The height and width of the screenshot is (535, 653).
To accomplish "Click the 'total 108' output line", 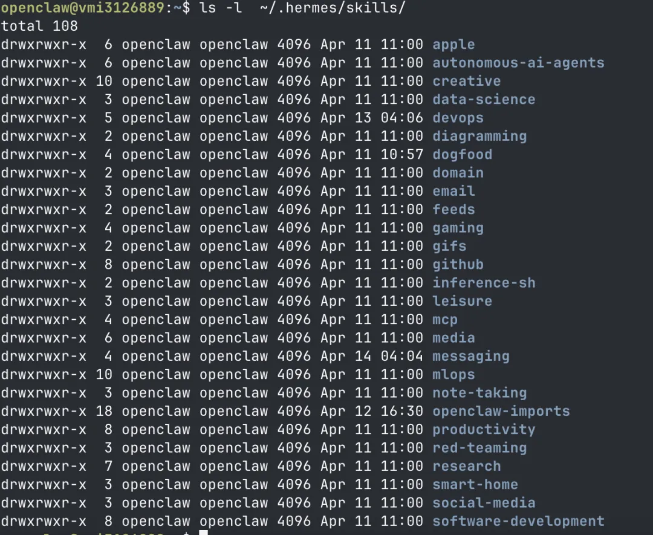I will pyautogui.click(x=39, y=26).
